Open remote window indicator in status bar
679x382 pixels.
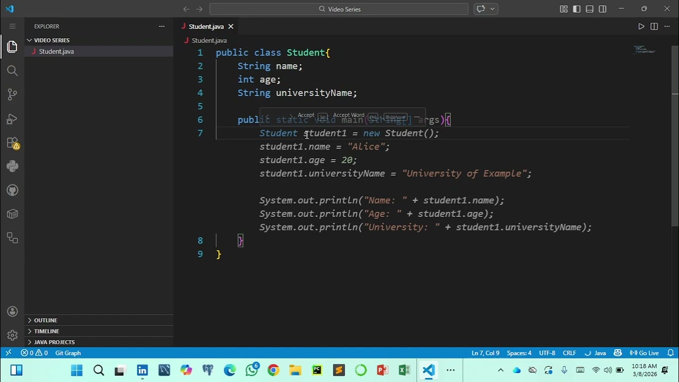click(x=8, y=353)
